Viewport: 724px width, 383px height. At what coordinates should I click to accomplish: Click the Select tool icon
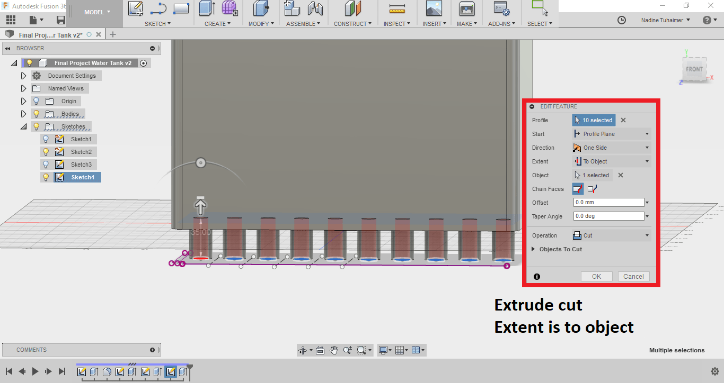tap(540, 8)
